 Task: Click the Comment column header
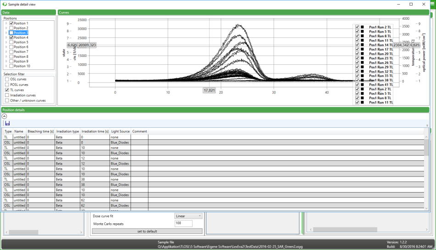140,131
